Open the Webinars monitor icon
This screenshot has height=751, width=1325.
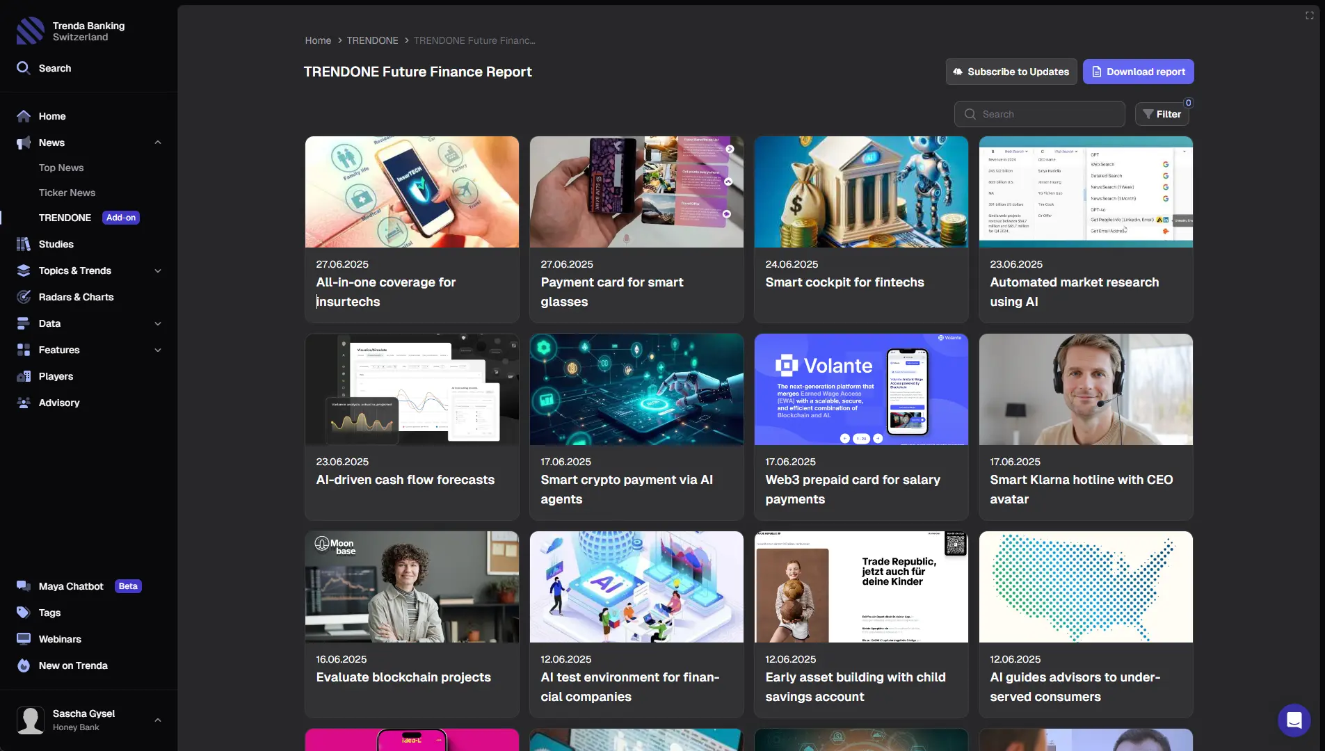point(24,639)
